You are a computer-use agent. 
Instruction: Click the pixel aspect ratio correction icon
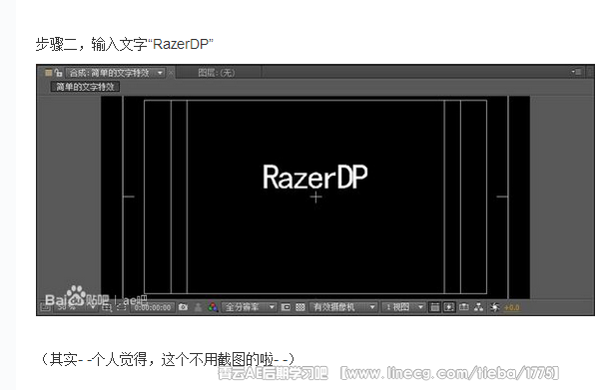click(434, 307)
